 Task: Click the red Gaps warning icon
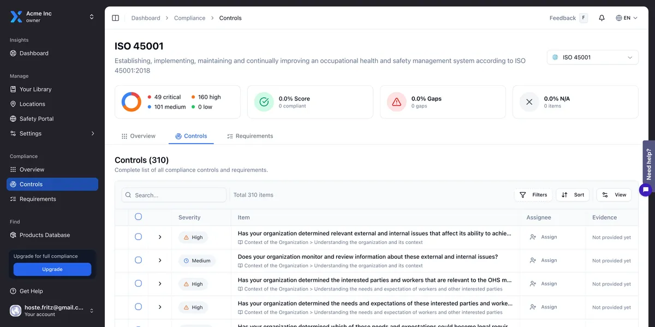[x=397, y=102]
